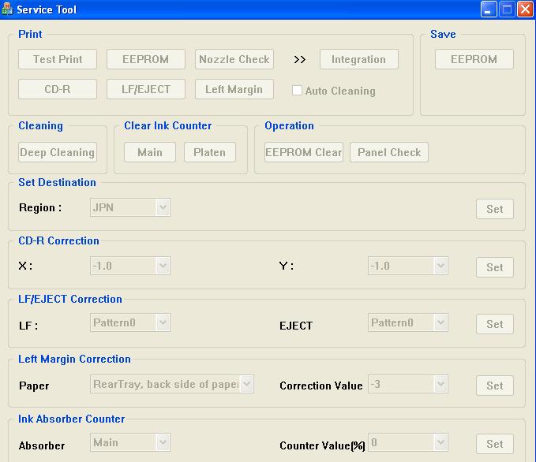Viewport: 536px width, 462px height.
Task: Click Main under Clear Ink Counter
Action: pyautogui.click(x=150, y=152)
